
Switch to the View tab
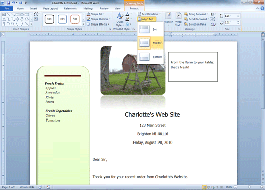(117, 8)
